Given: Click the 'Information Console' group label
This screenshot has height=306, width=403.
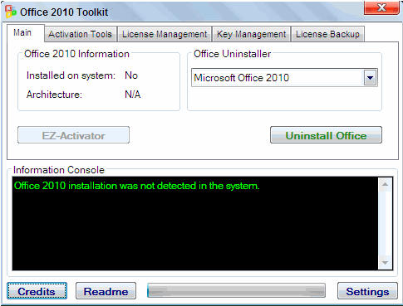Looking at the screenshot, I should [x=59, y=170].
